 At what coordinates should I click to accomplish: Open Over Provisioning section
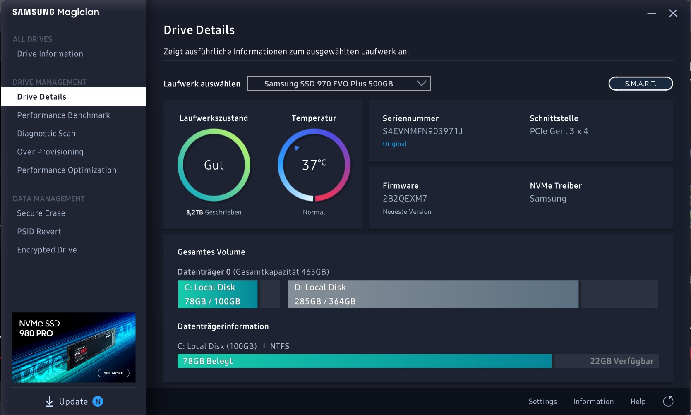[x=50, y=152]
